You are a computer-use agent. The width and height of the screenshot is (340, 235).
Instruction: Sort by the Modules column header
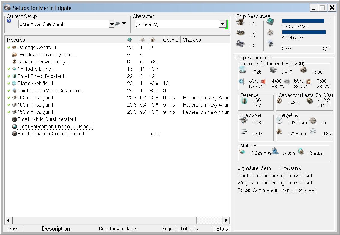(x=65, y=40)
